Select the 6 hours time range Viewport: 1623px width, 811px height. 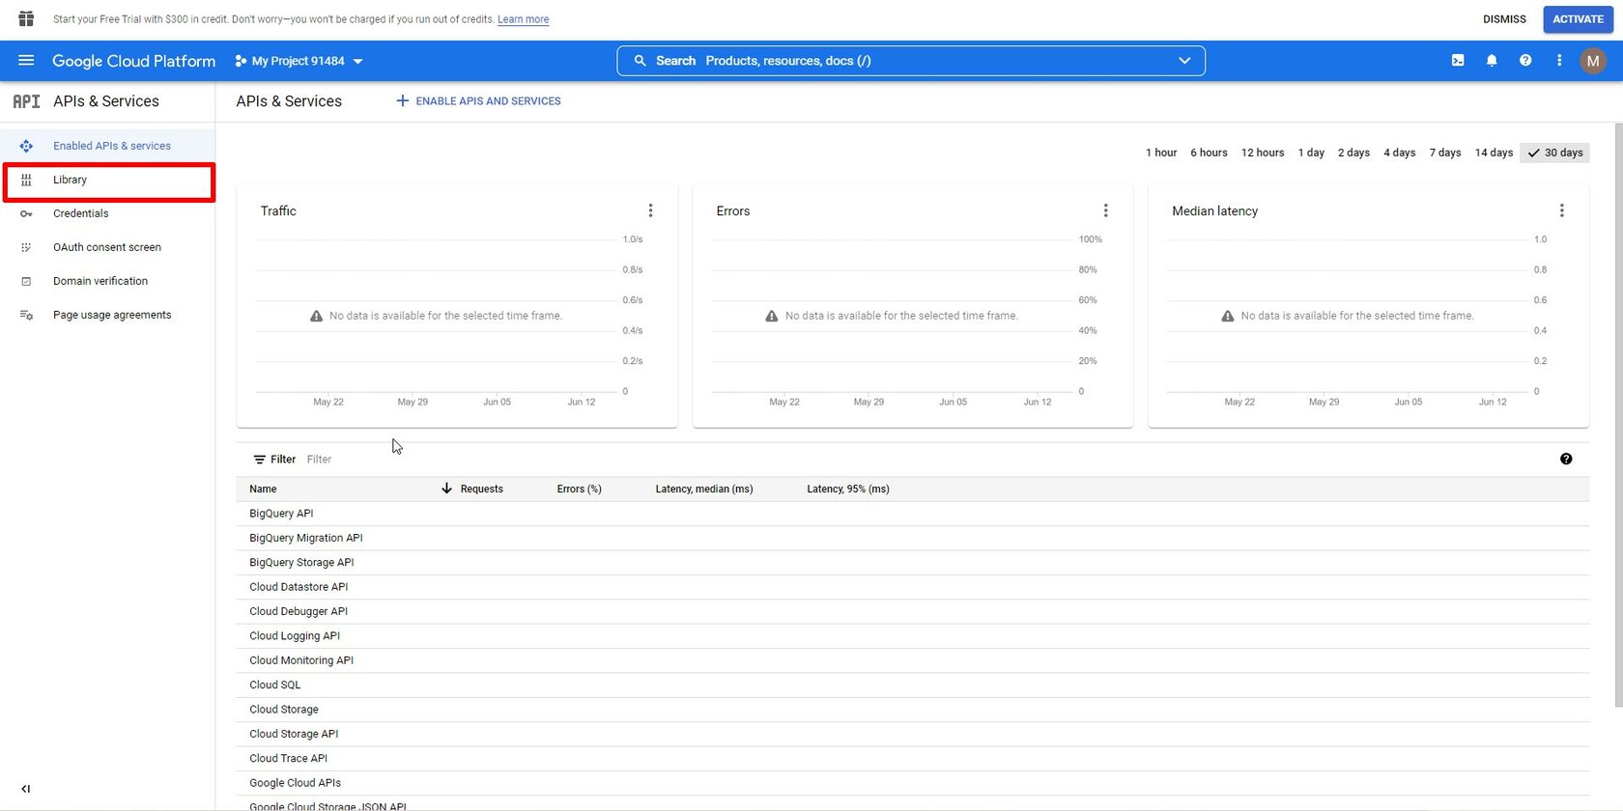pyautogui.click(x=1209, y=153)
